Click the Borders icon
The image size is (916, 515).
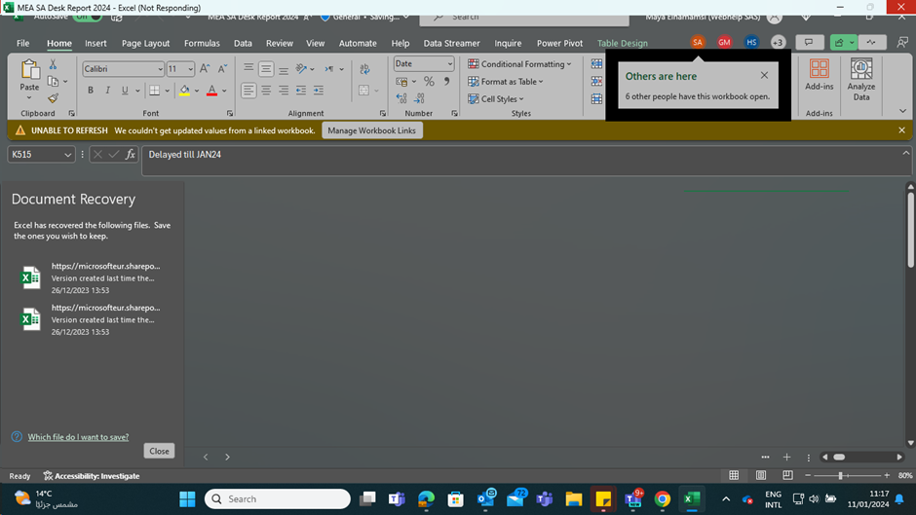pyautogui.click(x=154, y=91)
